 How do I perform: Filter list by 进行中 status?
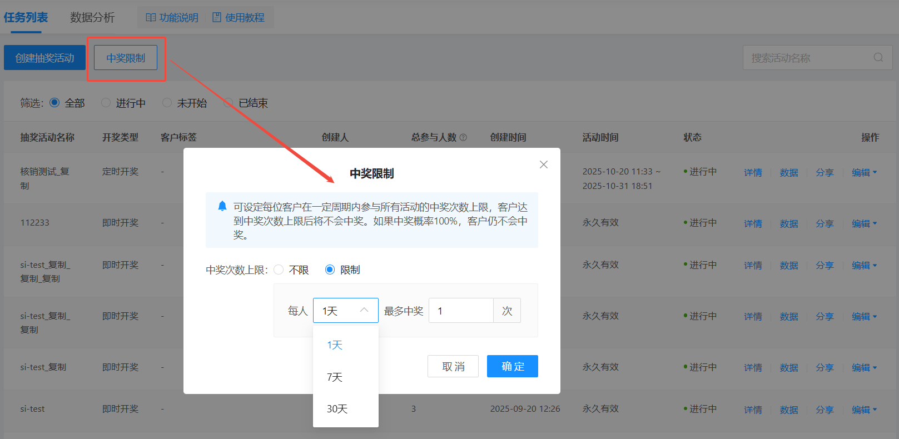coord(106,103)
